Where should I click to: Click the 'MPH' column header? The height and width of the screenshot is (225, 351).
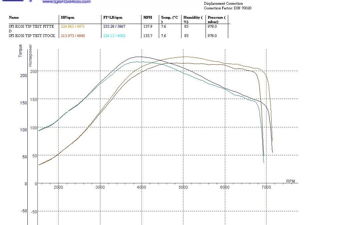(x=148, y=17)
